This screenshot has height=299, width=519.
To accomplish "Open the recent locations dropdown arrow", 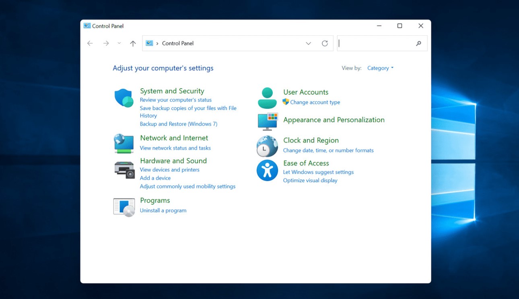I will pyautogui.click(x=119, y=43).
